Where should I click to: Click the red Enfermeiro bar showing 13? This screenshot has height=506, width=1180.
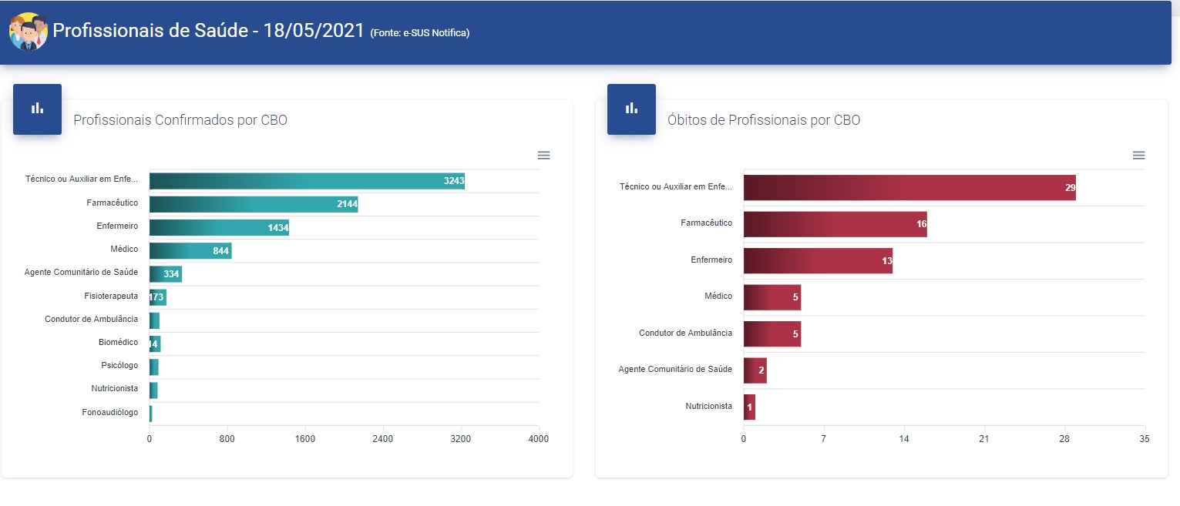[817, 261]
